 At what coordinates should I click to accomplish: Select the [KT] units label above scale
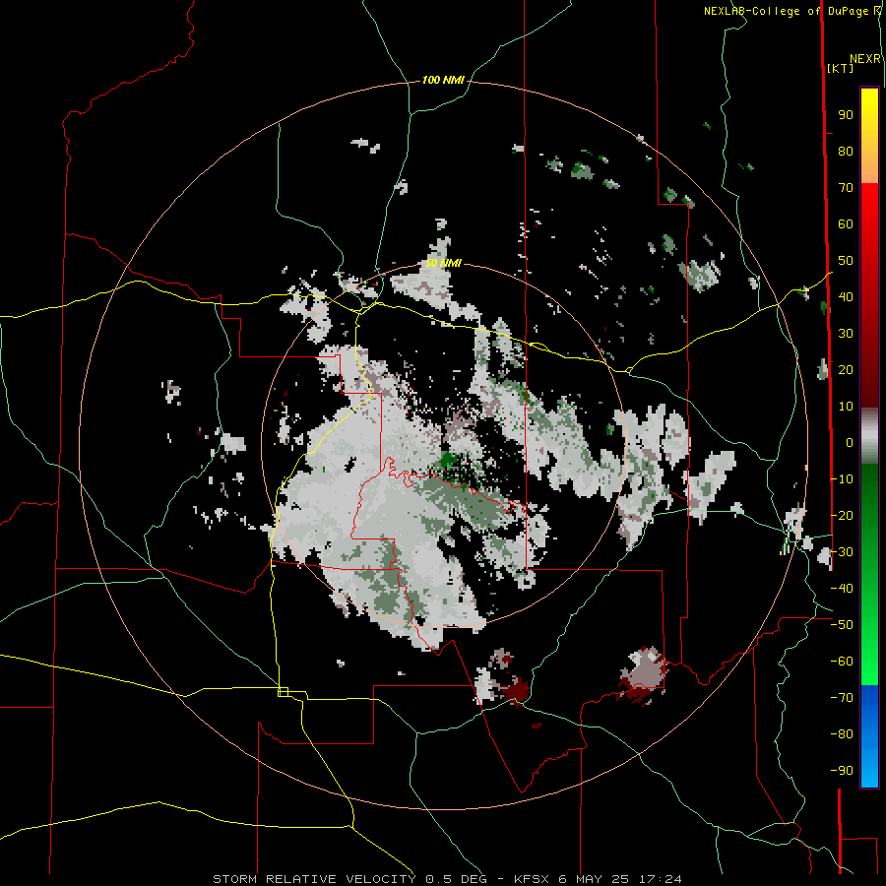point(840,68)
